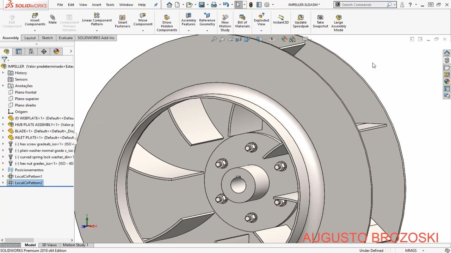The width and height of the screenshot is (451, 253).
Task: Open the Help question mark icon
Action: point(410,5)
